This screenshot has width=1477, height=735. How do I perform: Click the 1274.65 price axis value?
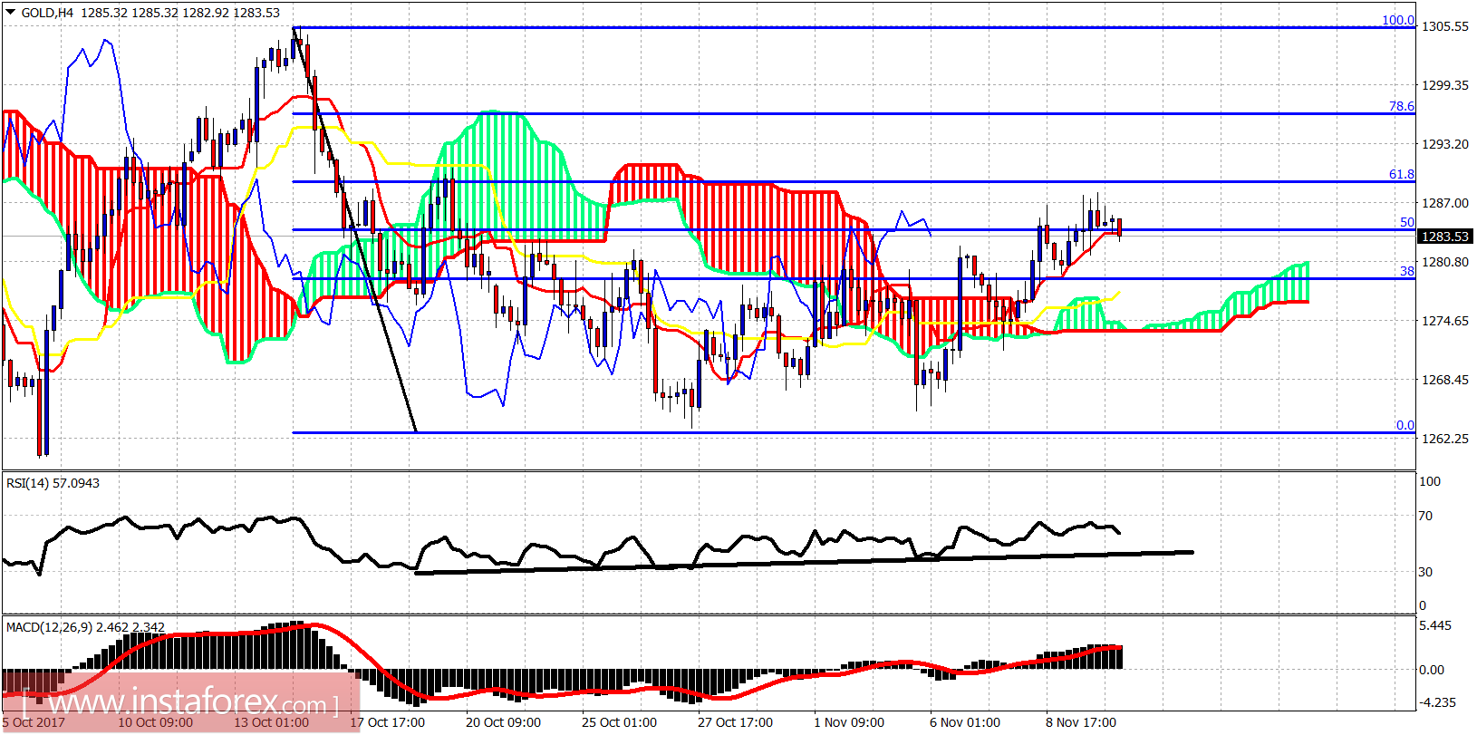(x=1445, y=321)
